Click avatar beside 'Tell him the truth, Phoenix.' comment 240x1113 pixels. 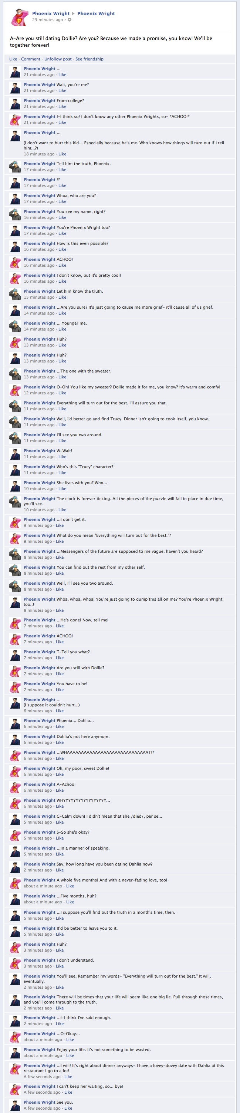click(x=15, y=167)
